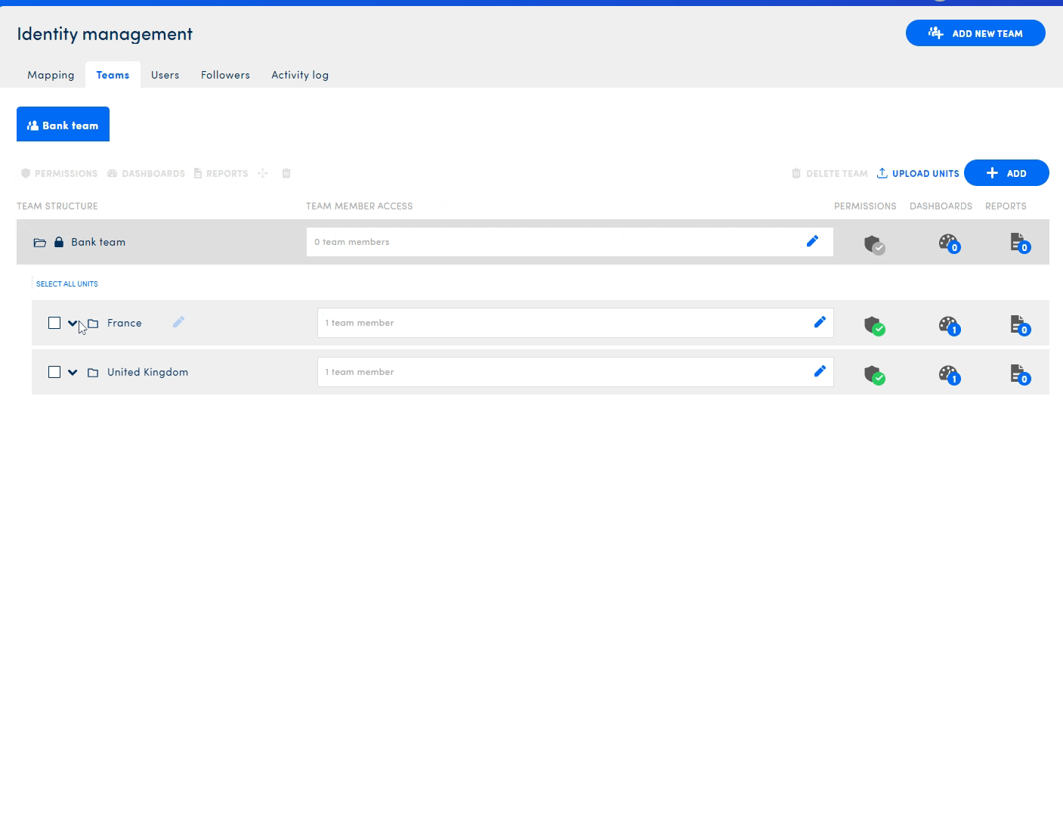Open the United Kingdom dashboards icon

(x=948, y=373)
